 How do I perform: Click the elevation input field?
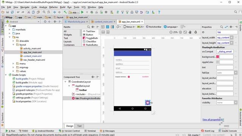point(225,88)
